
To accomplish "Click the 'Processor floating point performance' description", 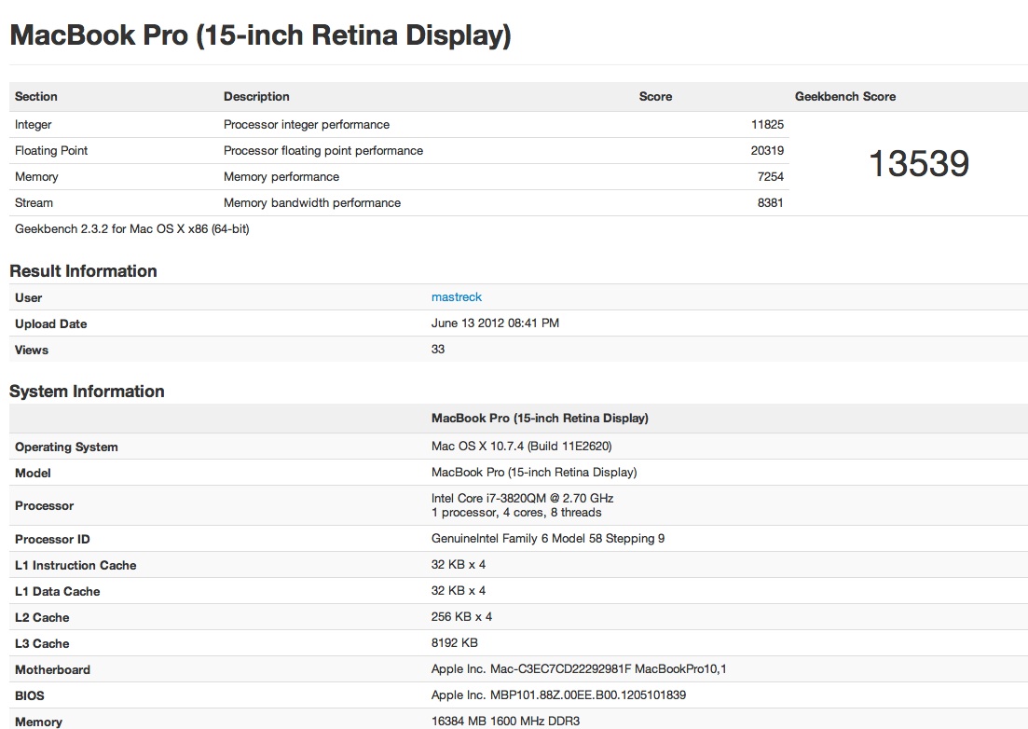I will click(x=323, y=151).
